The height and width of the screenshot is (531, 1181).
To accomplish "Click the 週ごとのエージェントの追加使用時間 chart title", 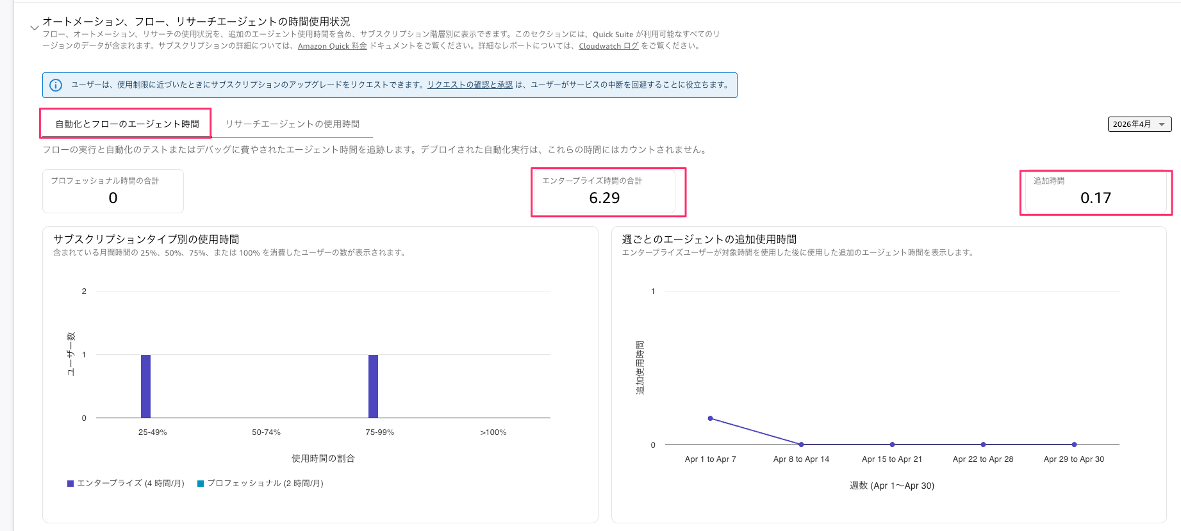I will tap(709, 239).
